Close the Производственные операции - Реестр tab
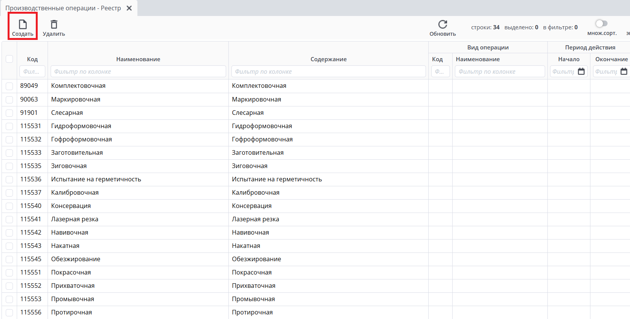 point(129,8)
